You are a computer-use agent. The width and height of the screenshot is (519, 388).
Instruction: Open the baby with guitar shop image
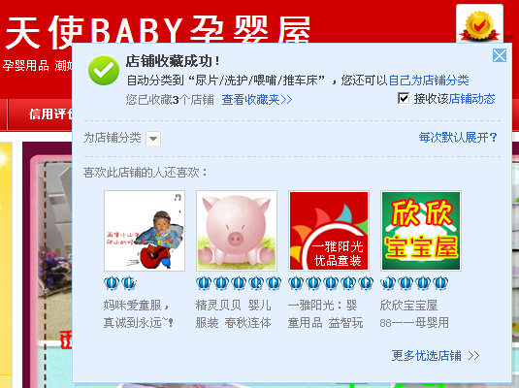[x=145, y=231]
